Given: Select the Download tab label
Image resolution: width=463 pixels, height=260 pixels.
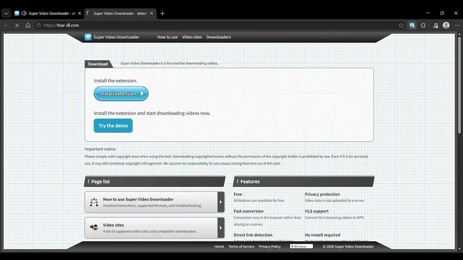Looking at the screenshot, I should point(98,64).
